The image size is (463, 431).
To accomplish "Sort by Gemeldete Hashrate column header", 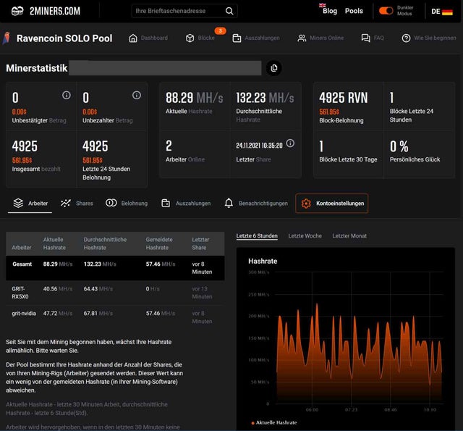I will point(159,243).
